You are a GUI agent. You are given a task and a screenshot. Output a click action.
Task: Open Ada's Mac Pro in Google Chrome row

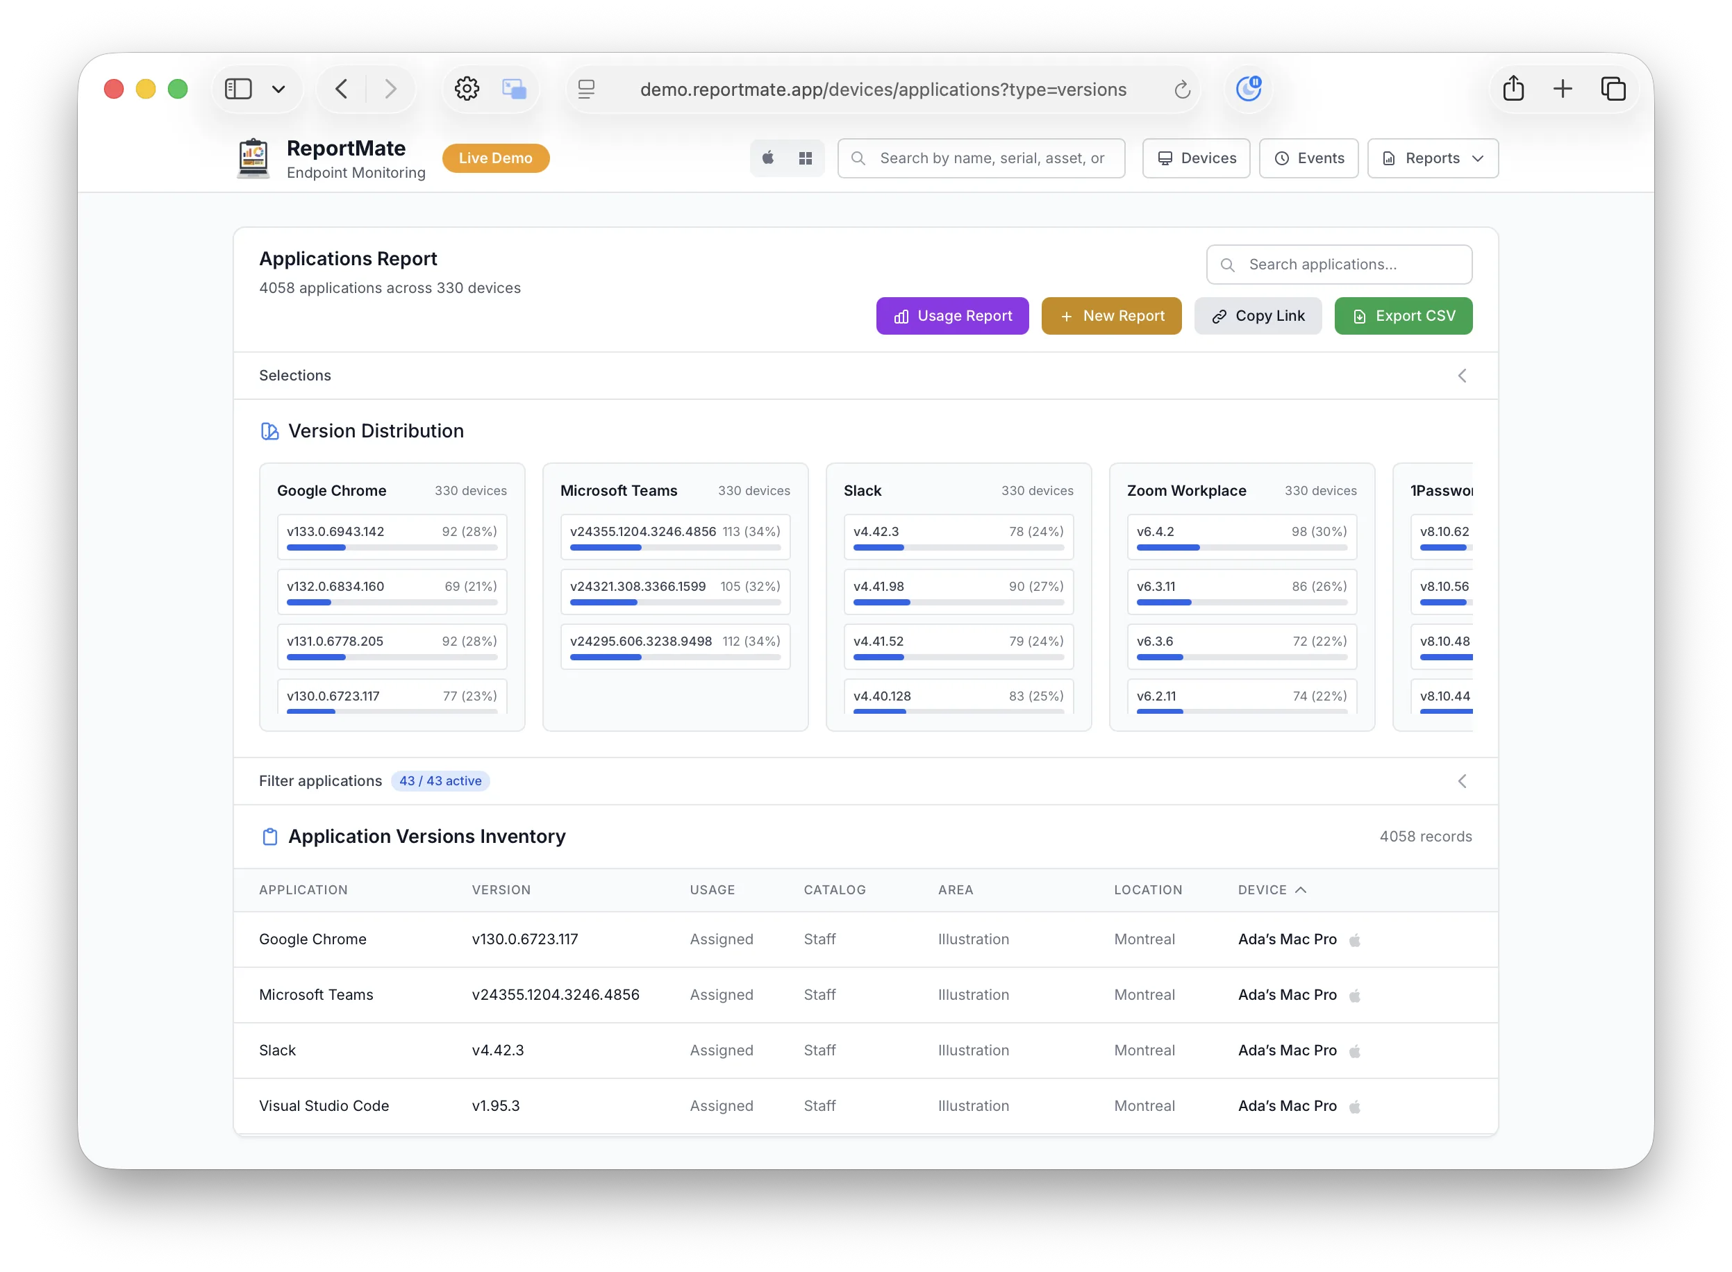tap(1288, 939)
